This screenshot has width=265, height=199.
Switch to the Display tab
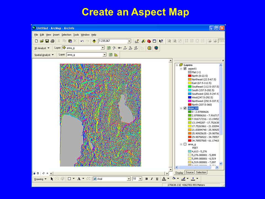(x=179, y=172)
